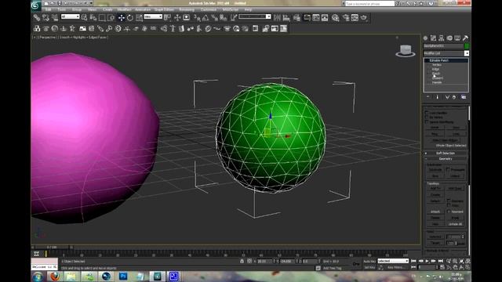Click the Maximize Viewport toggle icon
This screenshot has width=502, height=282.
(x=467, y=267)
